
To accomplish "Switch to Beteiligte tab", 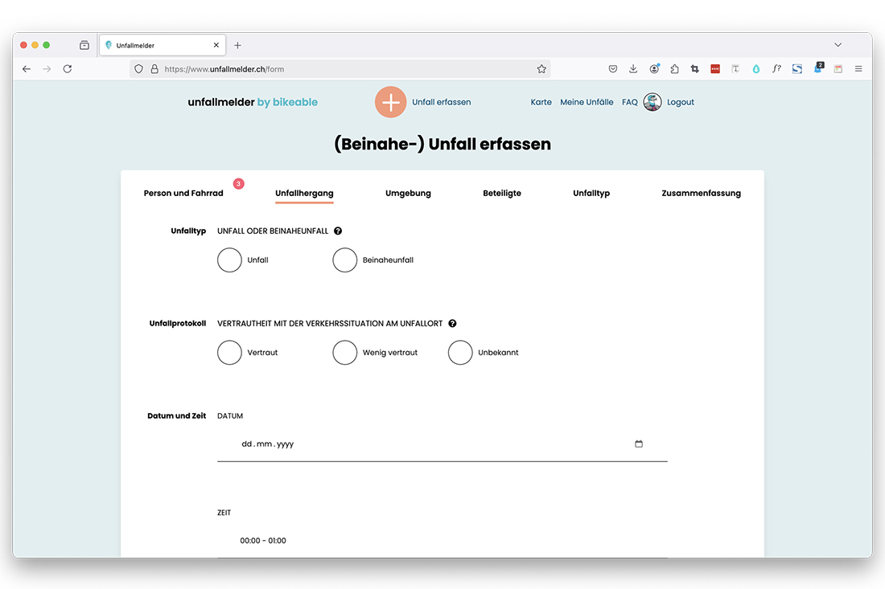I will (502, 193).
